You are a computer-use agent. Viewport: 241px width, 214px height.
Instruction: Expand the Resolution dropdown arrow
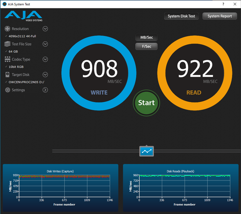tap(45, 29)
